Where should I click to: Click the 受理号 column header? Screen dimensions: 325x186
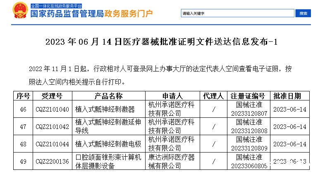[x=52, y=96]
